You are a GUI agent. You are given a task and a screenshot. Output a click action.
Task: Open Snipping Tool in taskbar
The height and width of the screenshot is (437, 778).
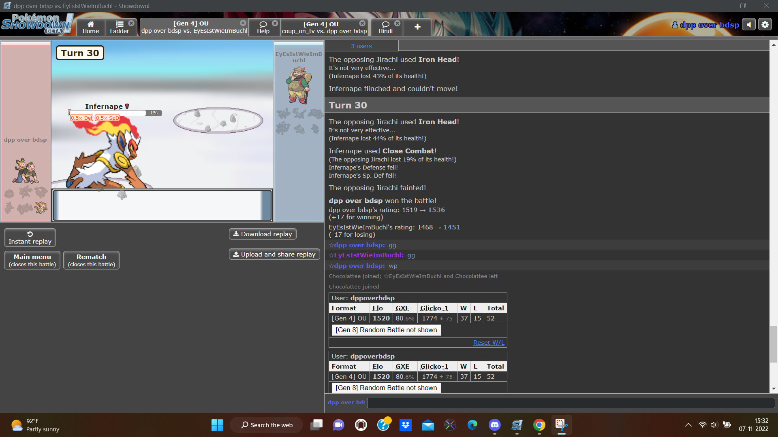tap(561, 425)
